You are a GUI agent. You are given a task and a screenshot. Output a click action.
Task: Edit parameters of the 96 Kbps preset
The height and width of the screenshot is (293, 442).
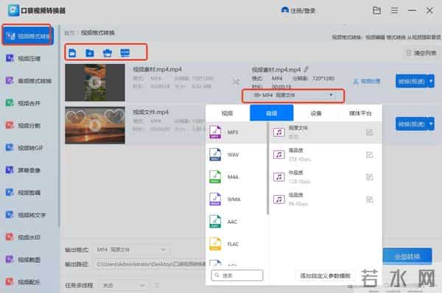(x=369, y=200)
